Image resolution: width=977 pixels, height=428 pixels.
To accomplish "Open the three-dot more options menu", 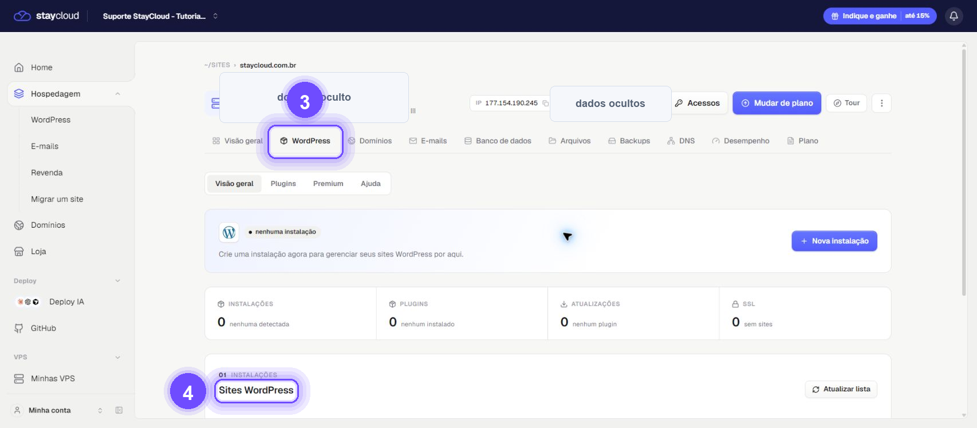I will 881,103.
